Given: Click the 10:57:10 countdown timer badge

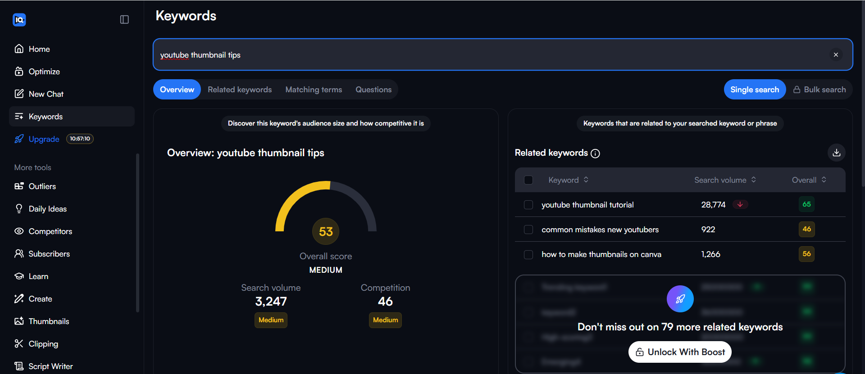Looking at the screenshot, I should [x=80, y=139].
